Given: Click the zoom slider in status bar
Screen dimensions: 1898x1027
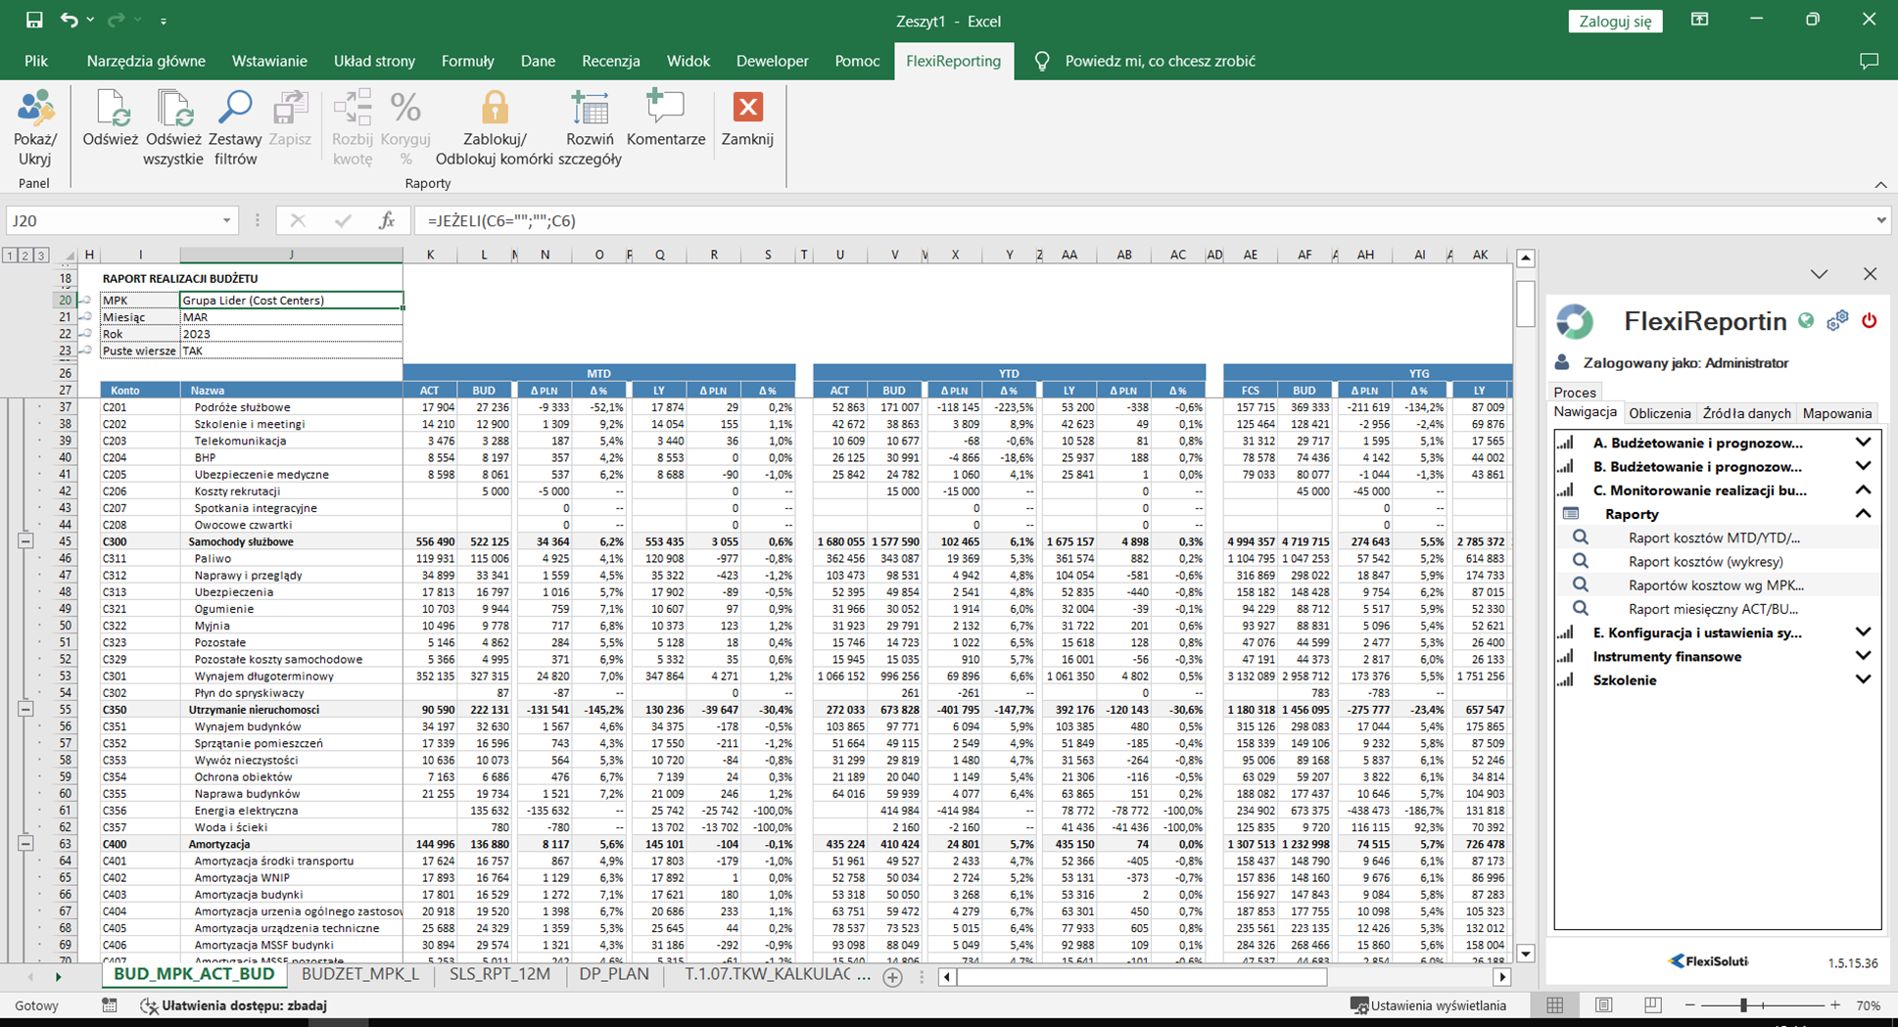Looking at the screenshot, I should (1743, 1005).
